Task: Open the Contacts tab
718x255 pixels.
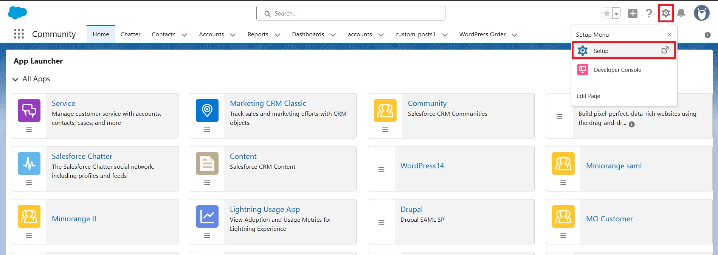Action: [x=163, y=34]
